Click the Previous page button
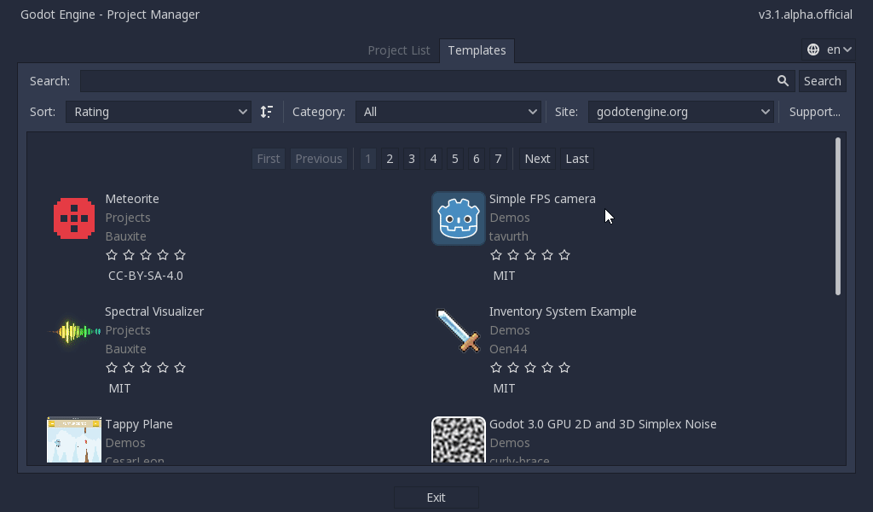 pyautogui.click(x=319, y=159)
